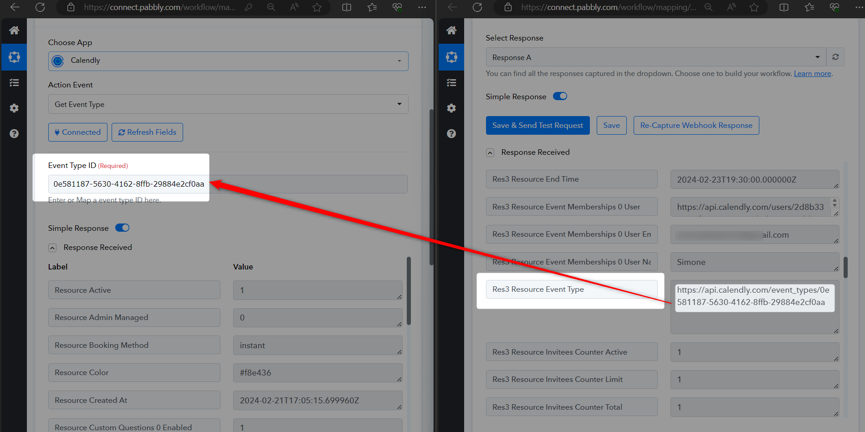The image size is (865, 432).
Task: View site info lock in left browser
Action: (x=71, y=7)
